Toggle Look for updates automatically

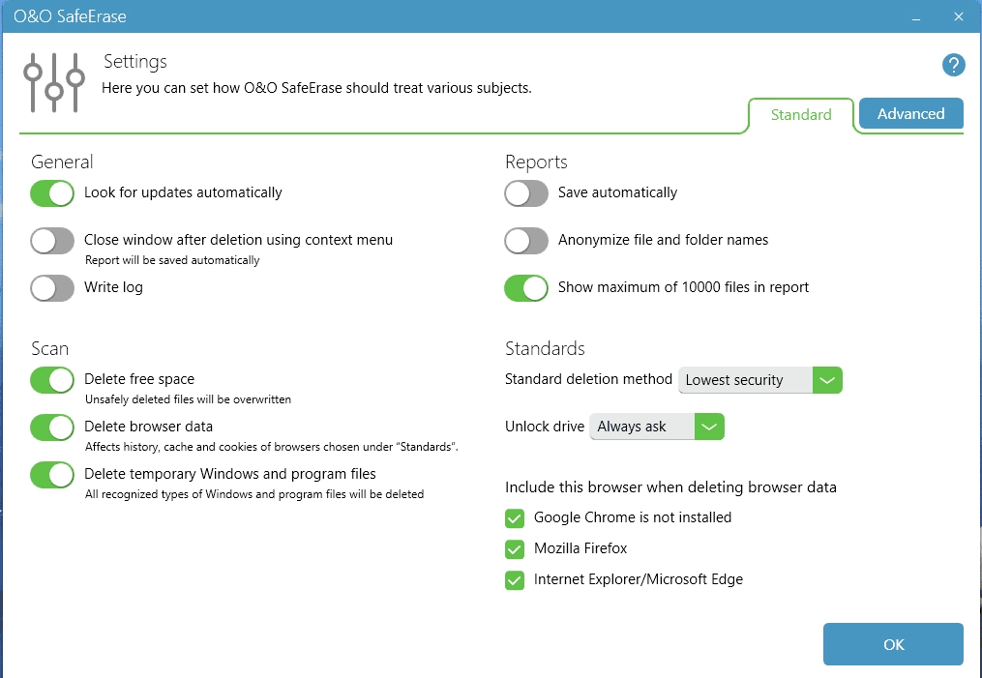(x=52, y=193)
